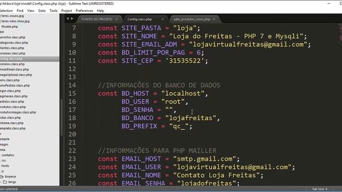Open imageUpload.class.php in sidebar
Screen dimensions: 342x192
pos(16,75)
